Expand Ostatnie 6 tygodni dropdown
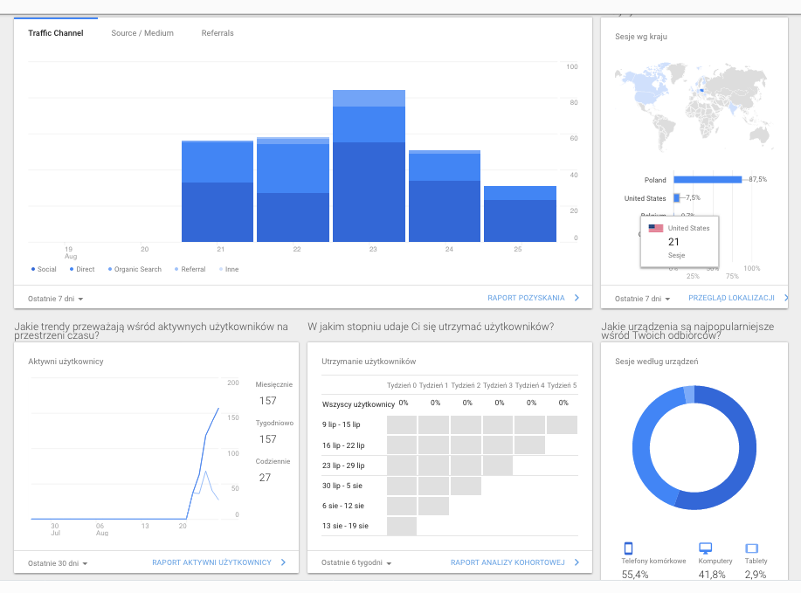801x593 pixels. (x=356, y=563)
